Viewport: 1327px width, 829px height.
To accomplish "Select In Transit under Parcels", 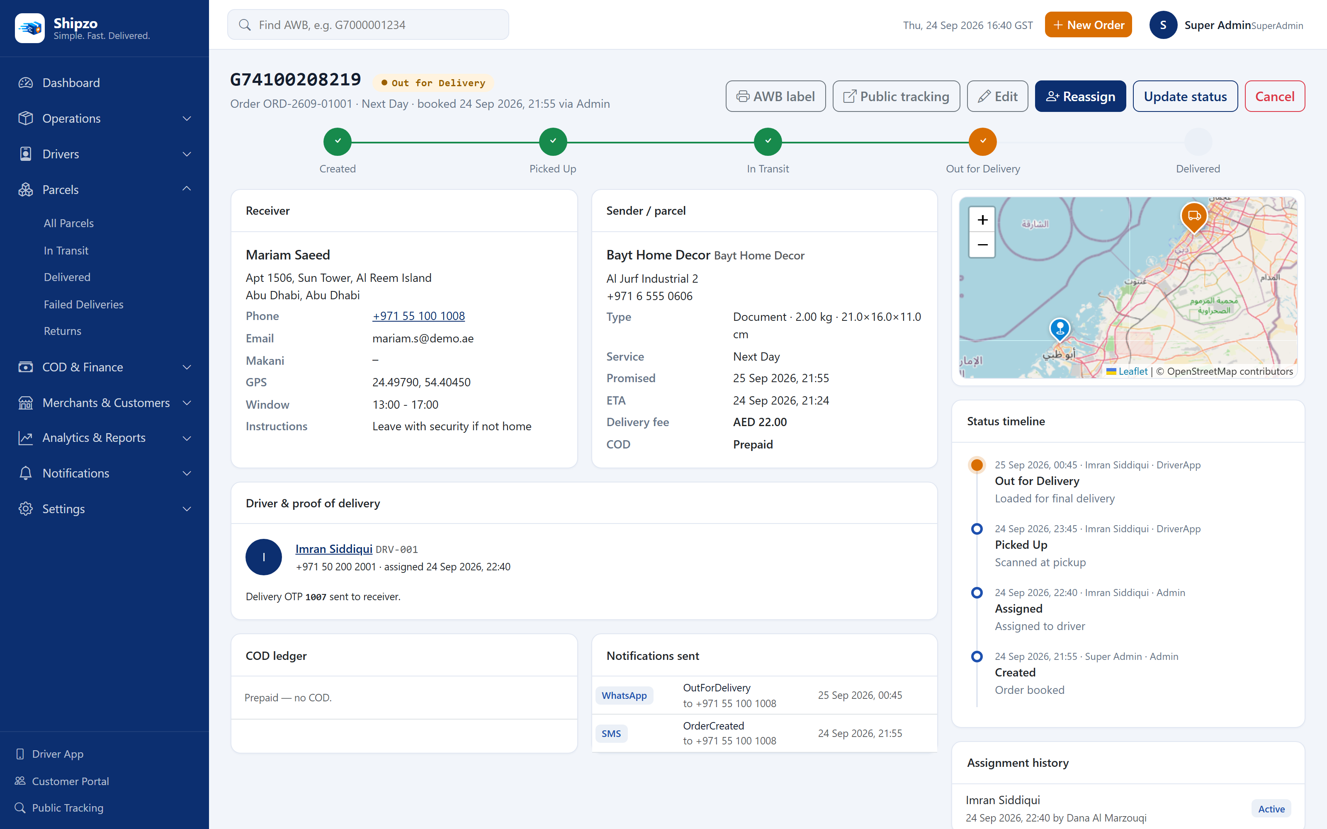I will pos(66,250).
